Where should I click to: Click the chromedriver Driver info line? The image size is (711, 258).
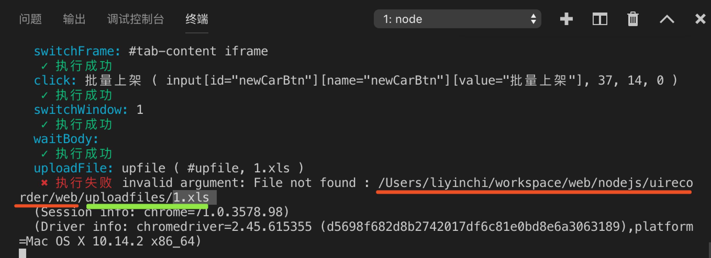pyautogui.click(x=363, y=227)
